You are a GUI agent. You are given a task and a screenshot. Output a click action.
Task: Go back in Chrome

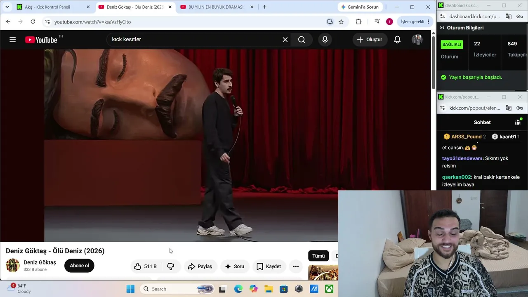(x=8, y=22)
